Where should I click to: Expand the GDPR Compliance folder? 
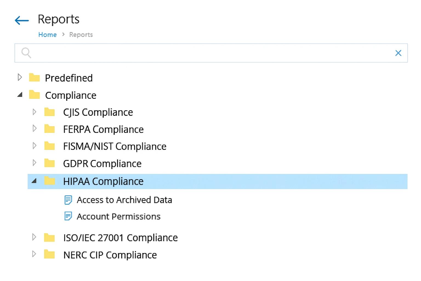[x=35, y=163]
